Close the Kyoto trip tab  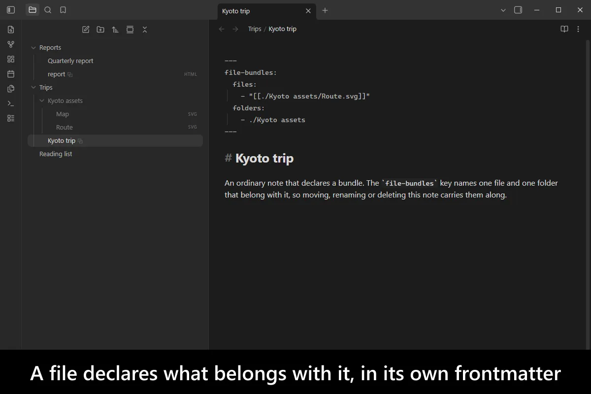tap(308, 11)
